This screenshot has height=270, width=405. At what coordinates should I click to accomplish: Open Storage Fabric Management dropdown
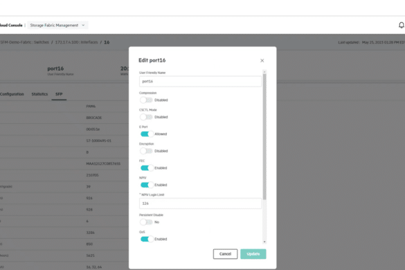(57, 25)
